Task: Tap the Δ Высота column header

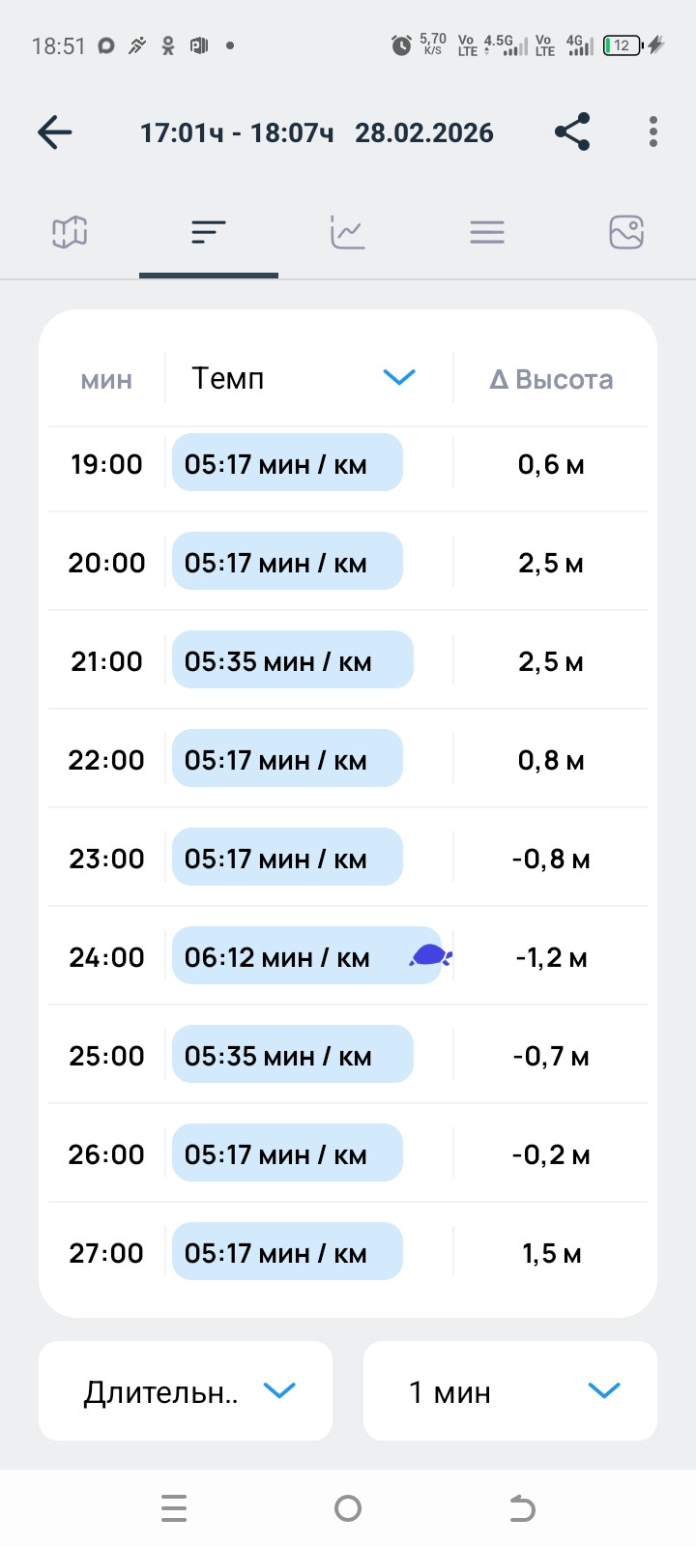Action: pos(551,379)
